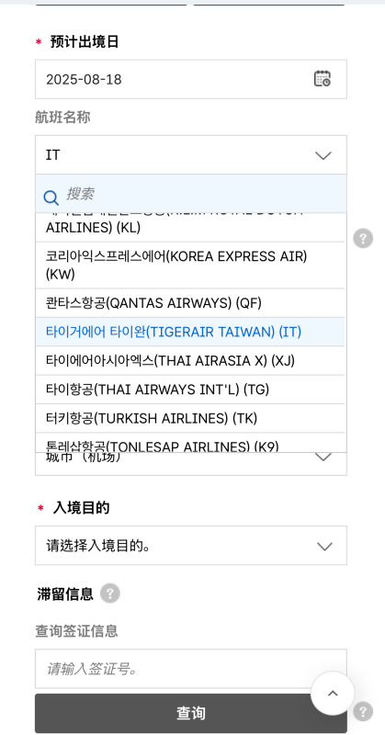Image resolution: width=385 pixels, height=735 pixels.
Task: Select KOREA EXPRESS AIR (KW)
Action: pyautogui.click(x=190, y=266)
